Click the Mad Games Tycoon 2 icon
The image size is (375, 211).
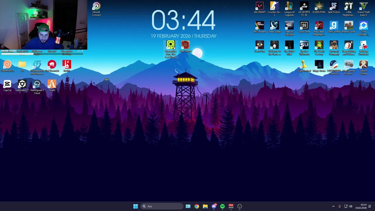[349, 67]
